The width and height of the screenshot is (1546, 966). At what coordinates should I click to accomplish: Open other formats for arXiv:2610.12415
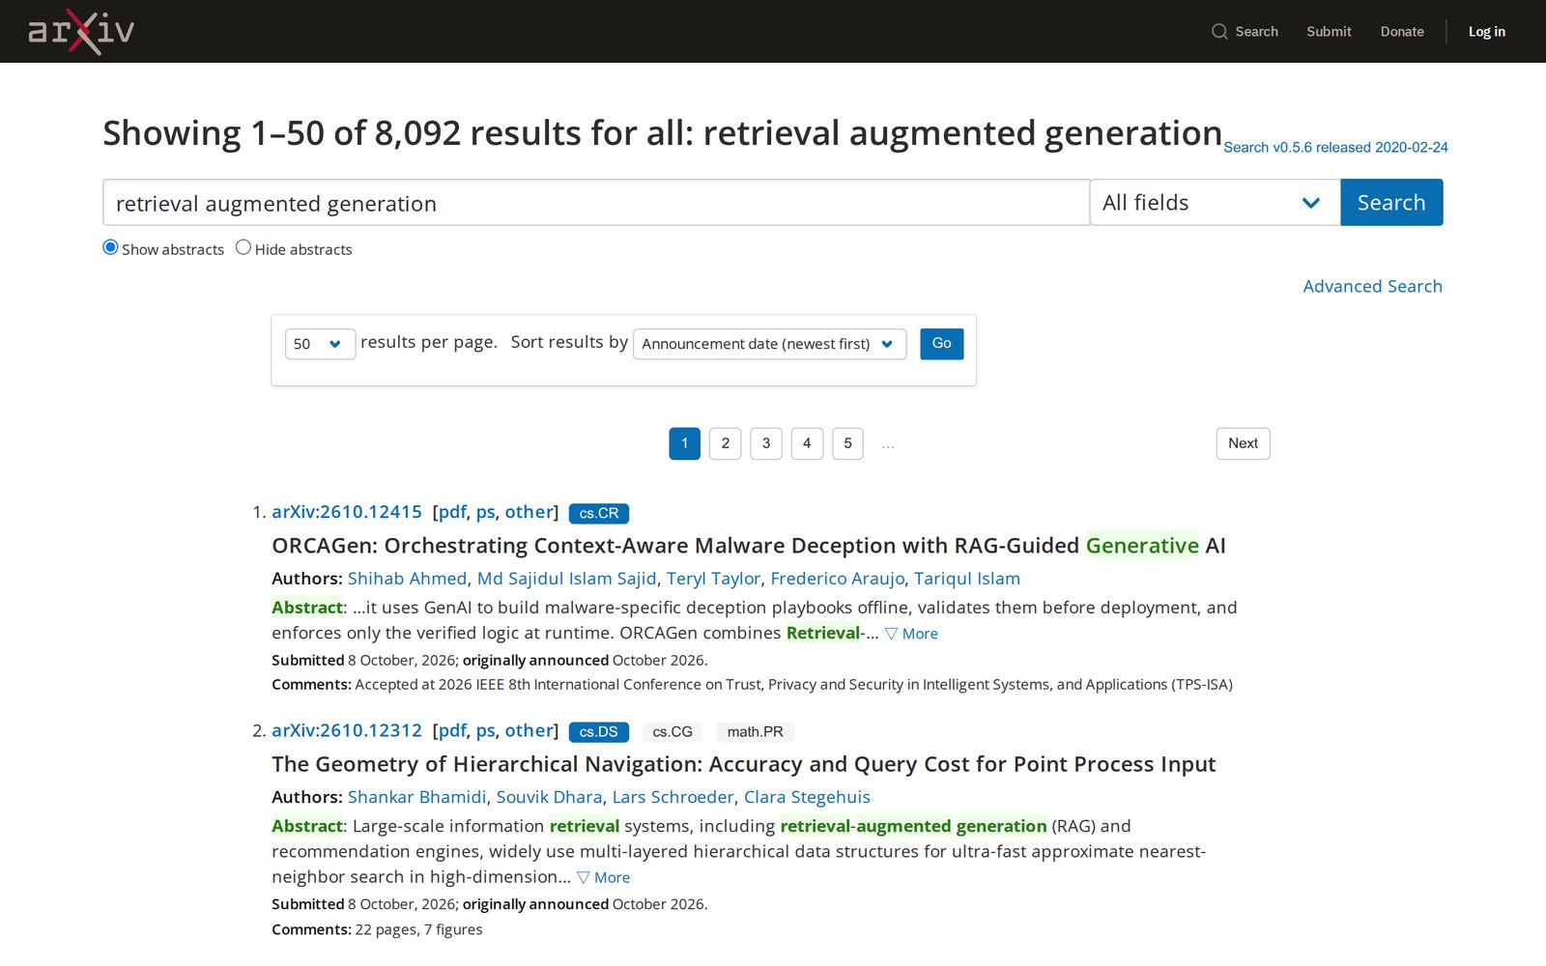pyautogui.click(x=529, y=512)
